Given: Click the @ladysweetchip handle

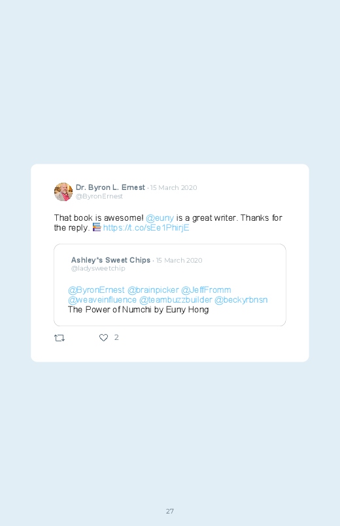Looking at the screenshot, I should (x=98, y=269).
